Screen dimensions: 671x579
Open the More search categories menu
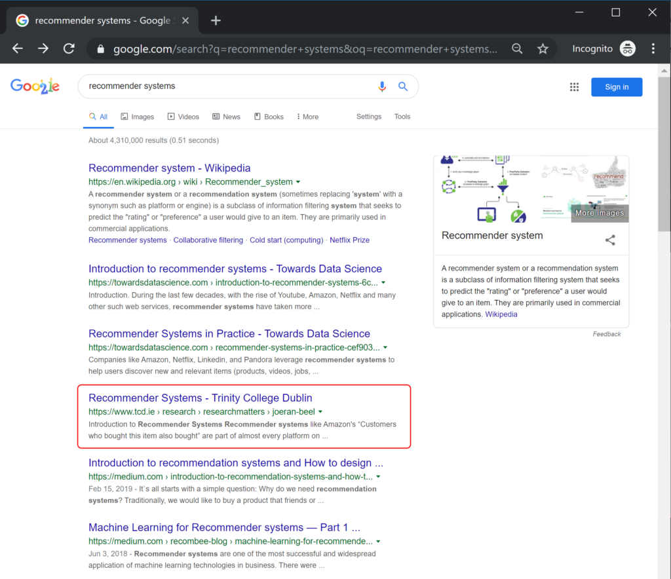[x=308, y=117]
